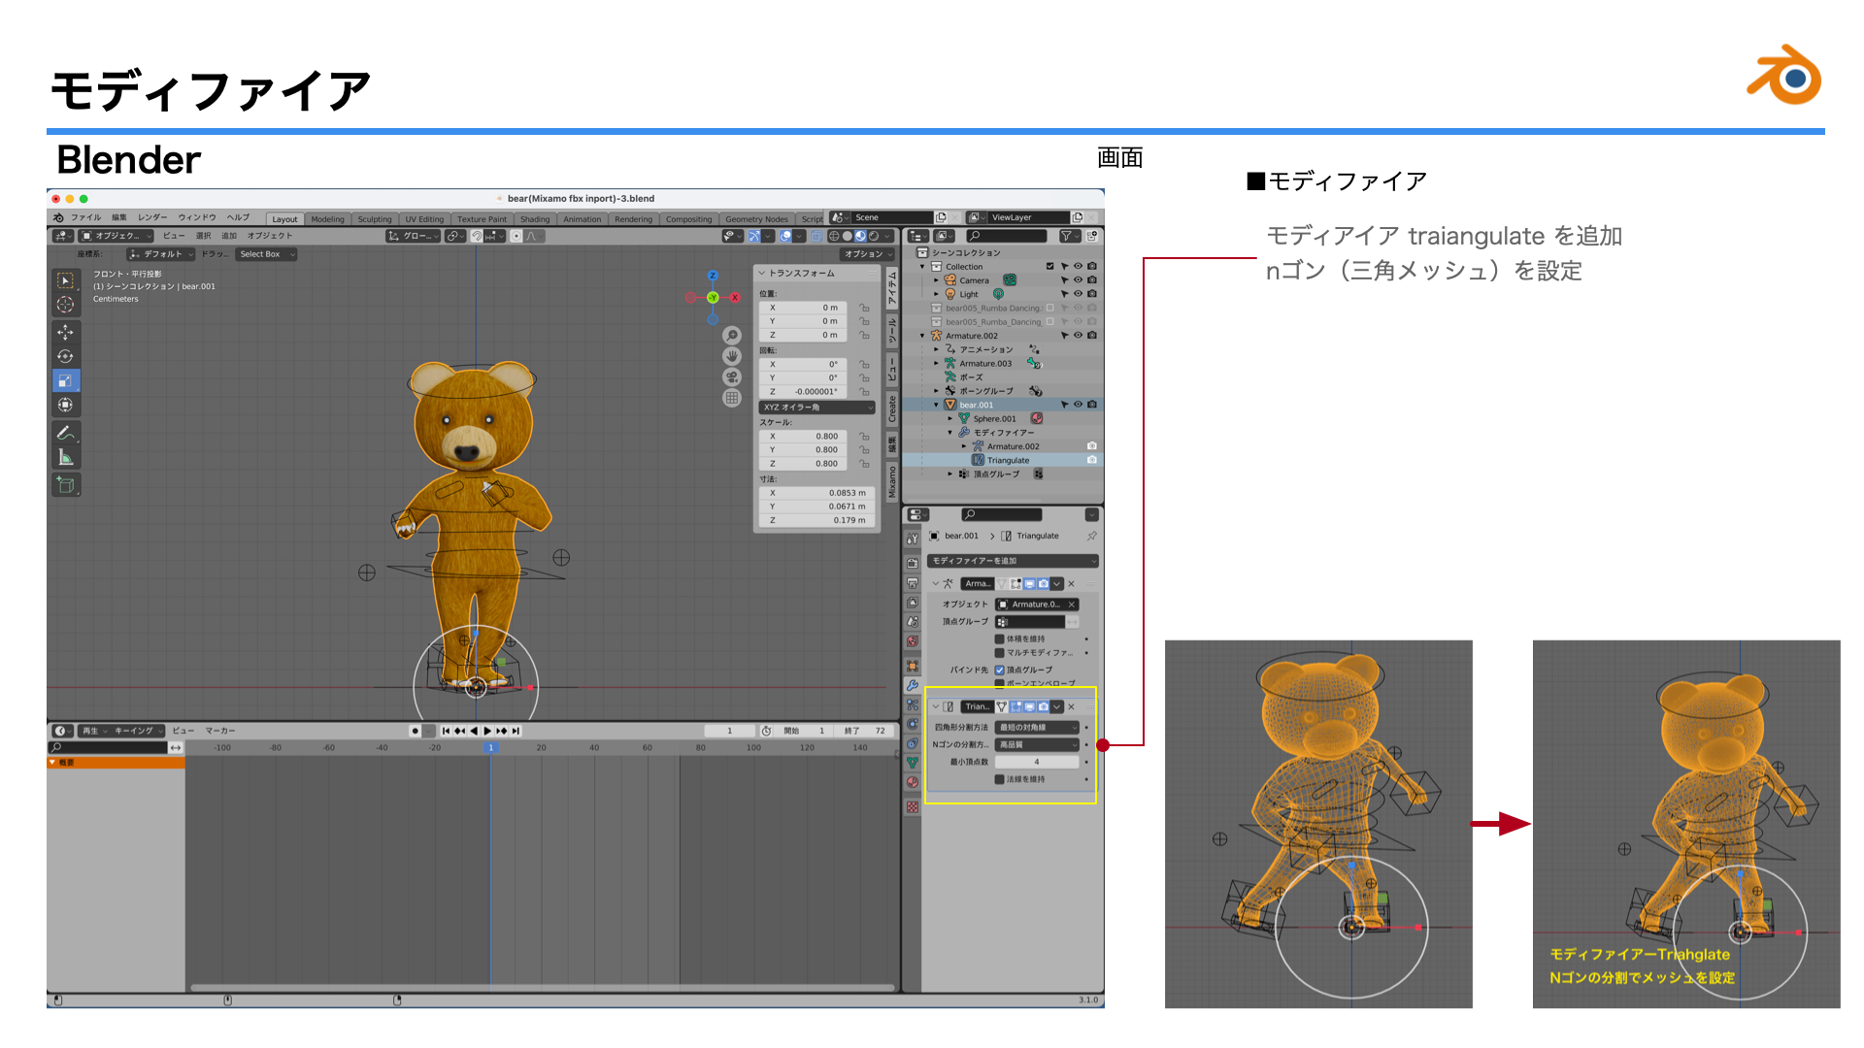Click the play animation button

click(x=487, y=731)
